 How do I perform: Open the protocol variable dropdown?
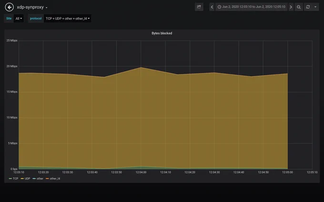click(68, 19)
